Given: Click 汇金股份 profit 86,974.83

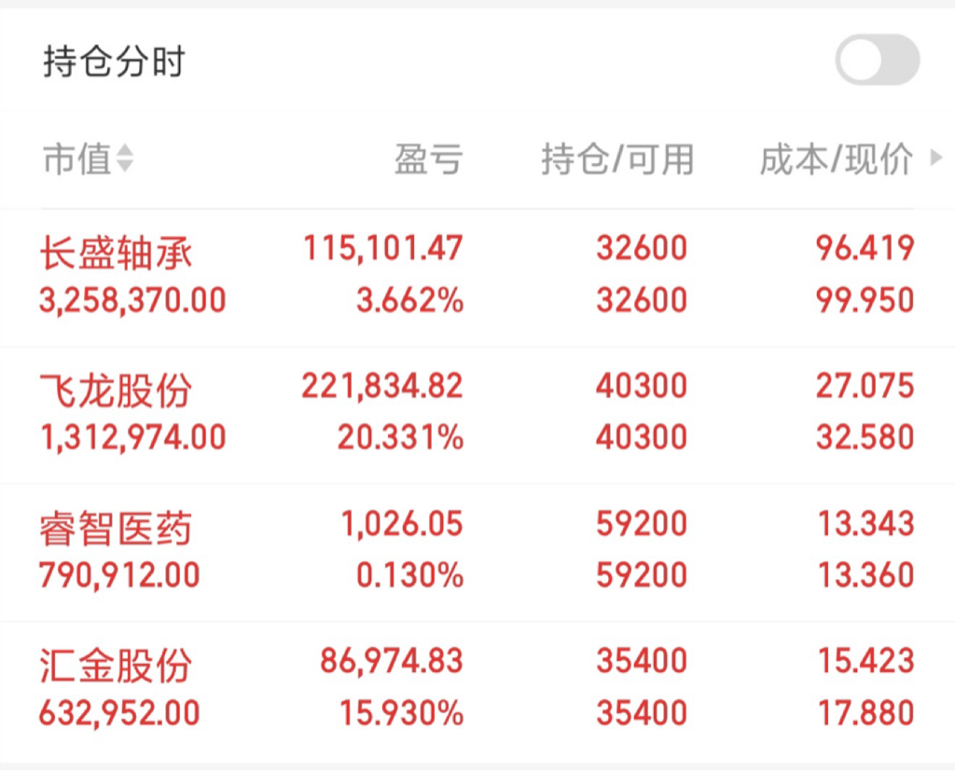Looking at the screenshot, I should (x=392, y=661).
